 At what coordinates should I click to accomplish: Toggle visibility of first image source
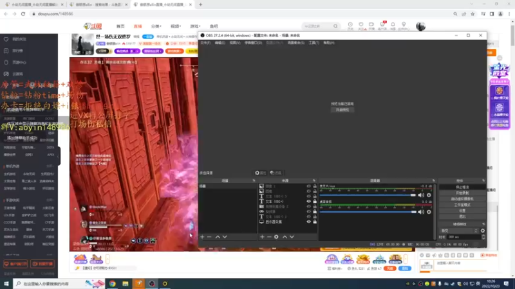point(308,186)
